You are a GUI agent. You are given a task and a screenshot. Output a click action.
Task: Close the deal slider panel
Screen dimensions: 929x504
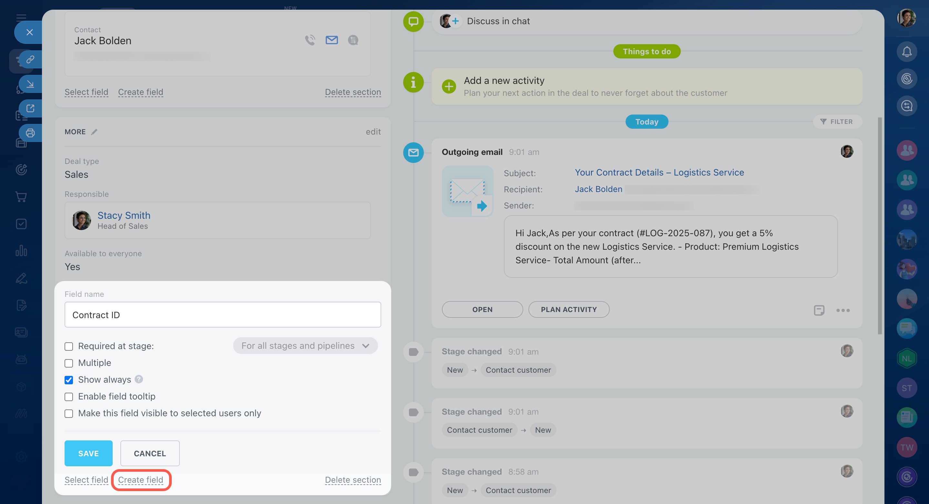coord(30,33)
